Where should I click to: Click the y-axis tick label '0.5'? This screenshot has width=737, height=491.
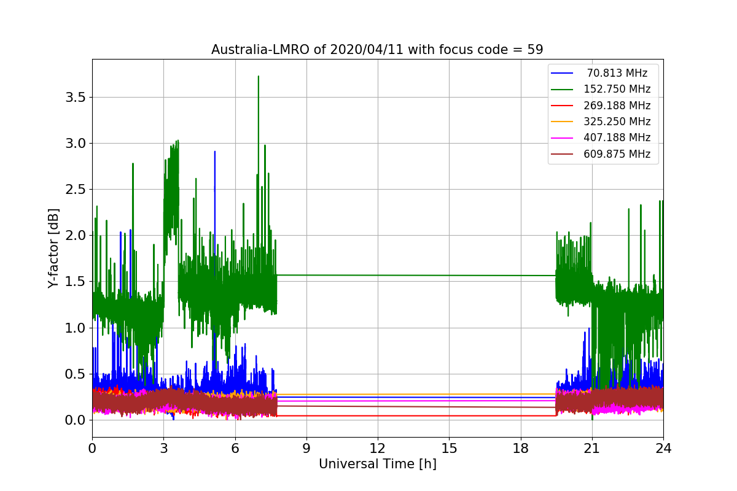76,374
